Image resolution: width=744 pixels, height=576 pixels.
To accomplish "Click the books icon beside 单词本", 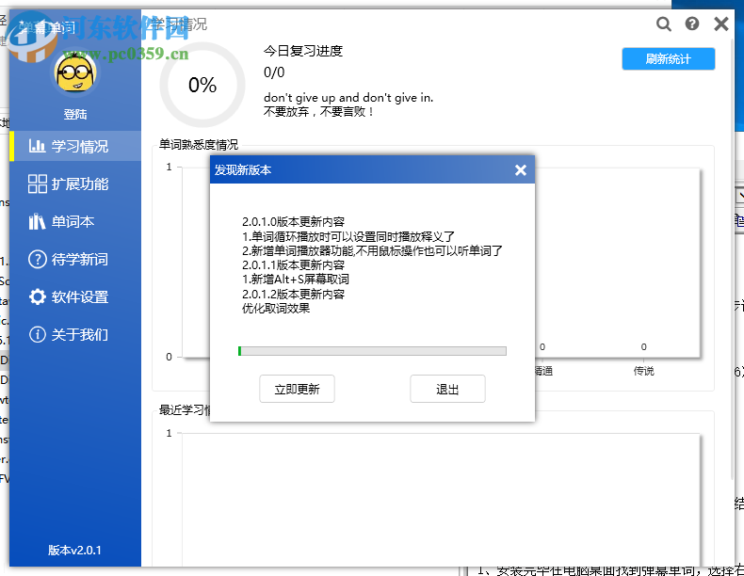I will point(37,221).
